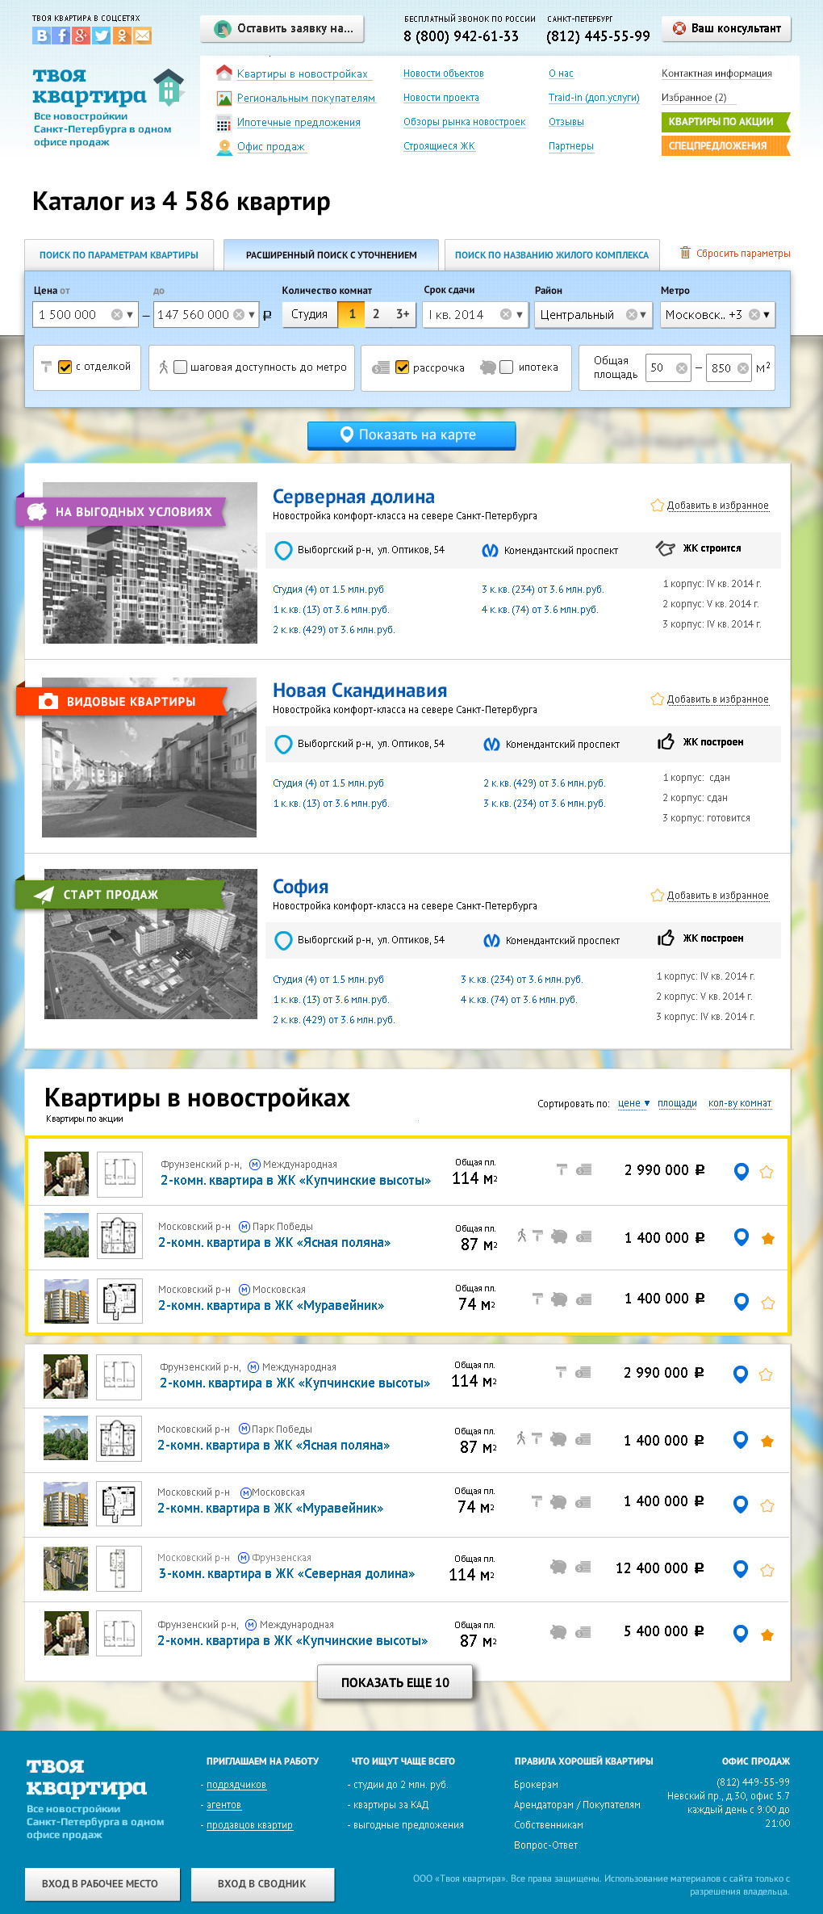Screen dimensions: 823x1914
Task: Click trash icon next to Сбросить параметры
Action: (x=685, y=253)
